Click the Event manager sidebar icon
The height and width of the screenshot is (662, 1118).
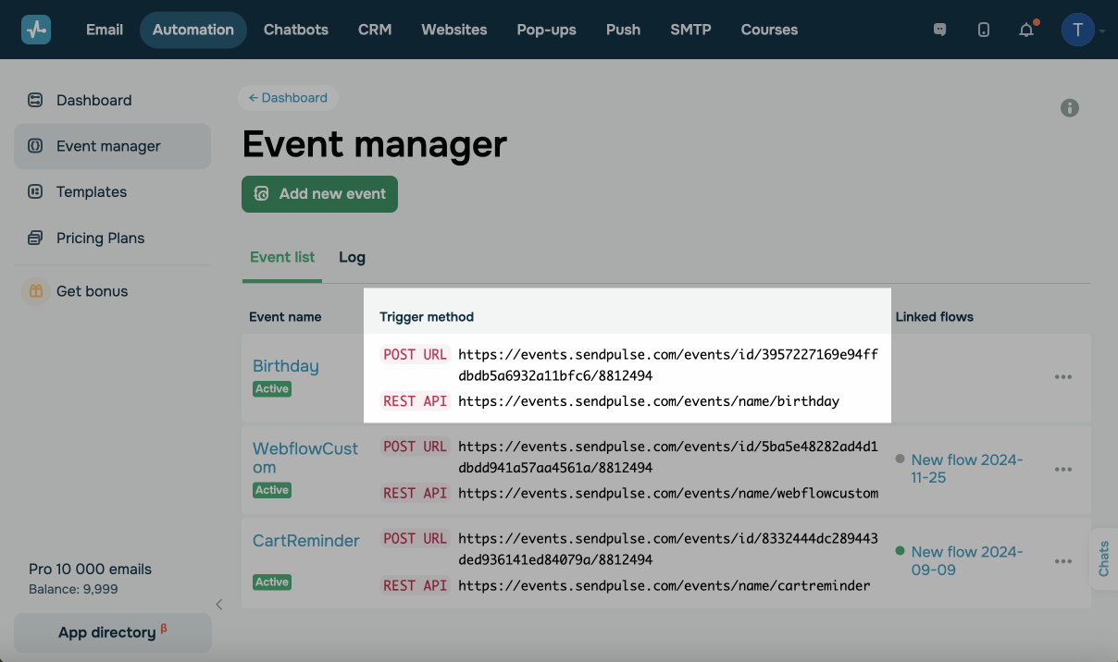pos(35,146)
